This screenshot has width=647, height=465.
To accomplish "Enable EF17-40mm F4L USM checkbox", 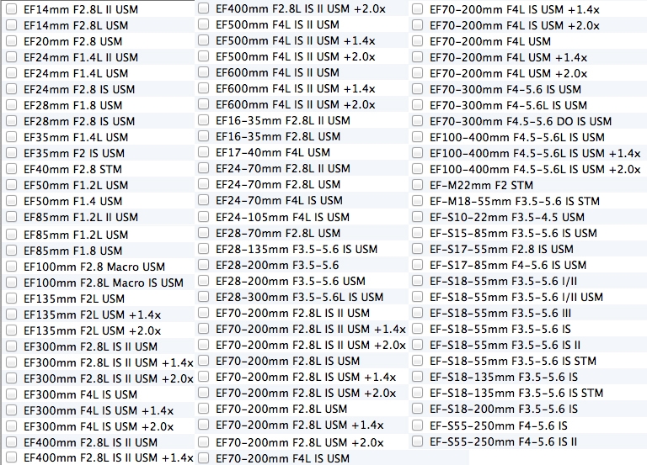I will coord(203,152).
